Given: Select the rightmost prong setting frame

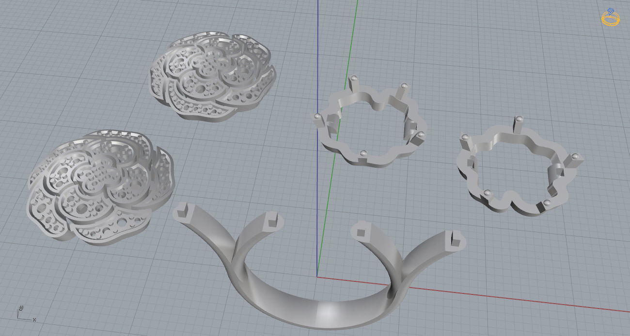Looking at the screenshot, I should click(x=520, y=166).
